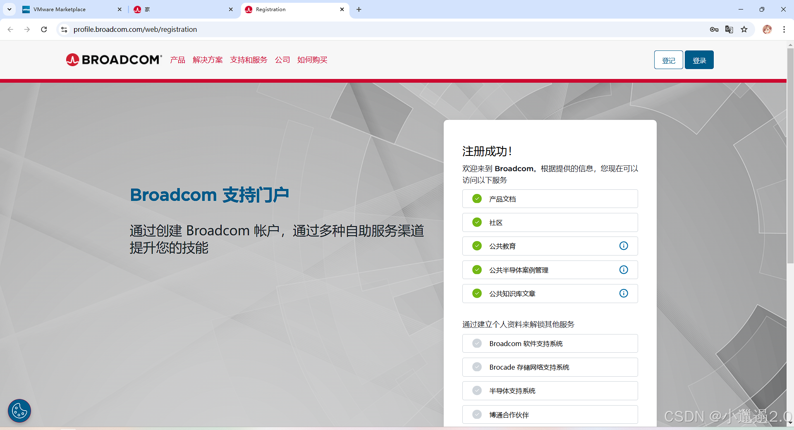Open Google Translate in the address bar

point(729,29)
